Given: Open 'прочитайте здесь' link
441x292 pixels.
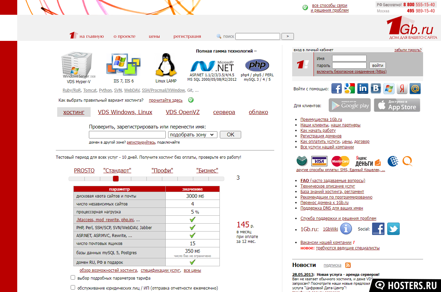Looking at the screenshot, I should pos(166,100).
